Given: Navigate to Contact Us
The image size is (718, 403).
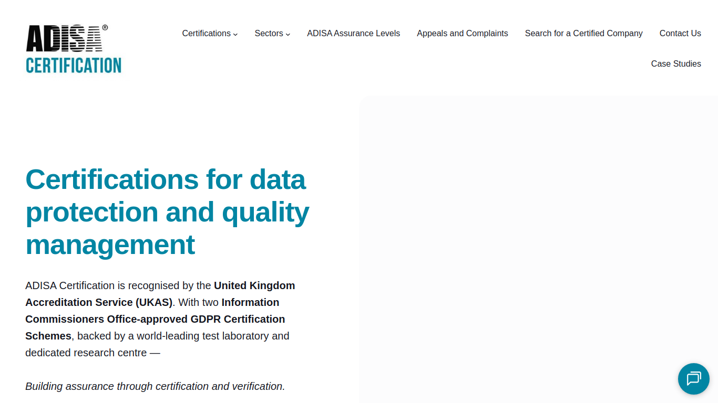Looking at the screenshot, I should (680, 33).
